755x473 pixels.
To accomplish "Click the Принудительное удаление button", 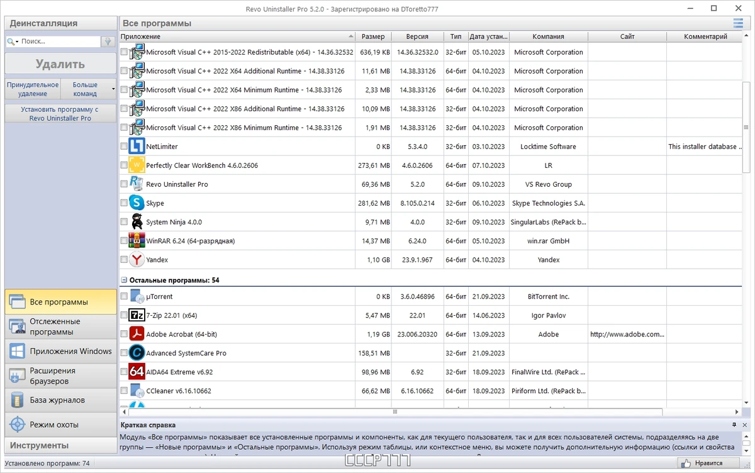I will click(33, 89).
